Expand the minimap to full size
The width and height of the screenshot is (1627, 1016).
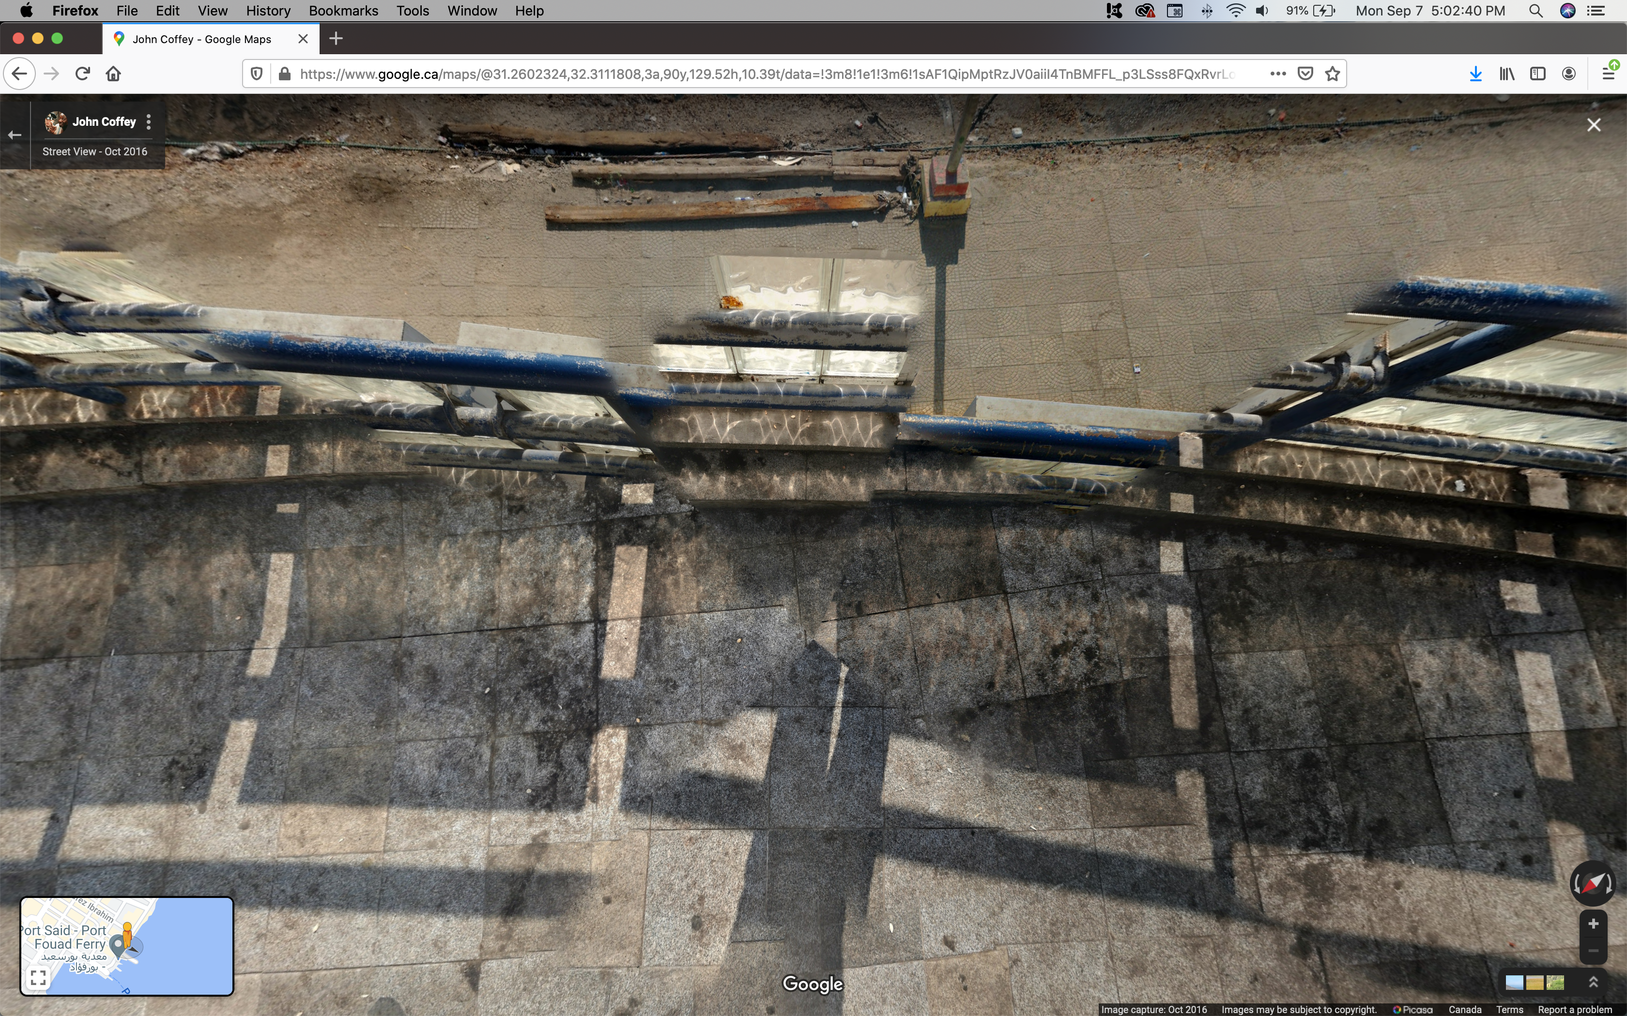[38, 977]
